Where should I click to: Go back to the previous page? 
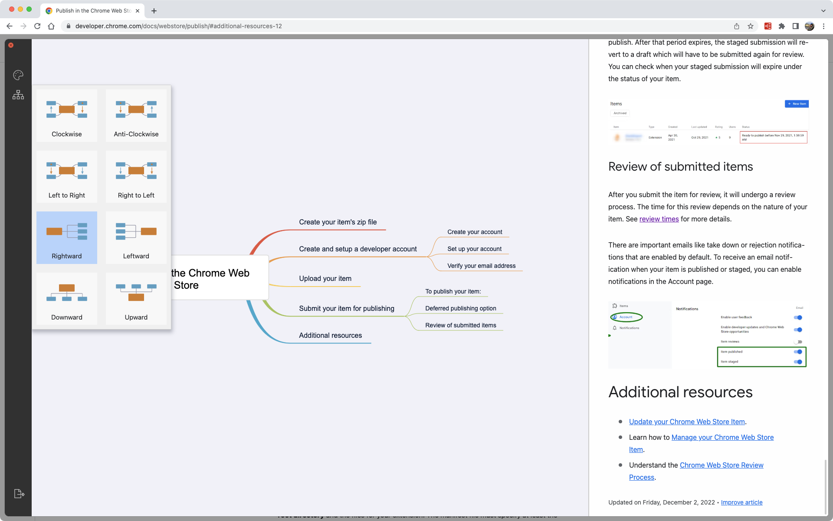[10, 26]
